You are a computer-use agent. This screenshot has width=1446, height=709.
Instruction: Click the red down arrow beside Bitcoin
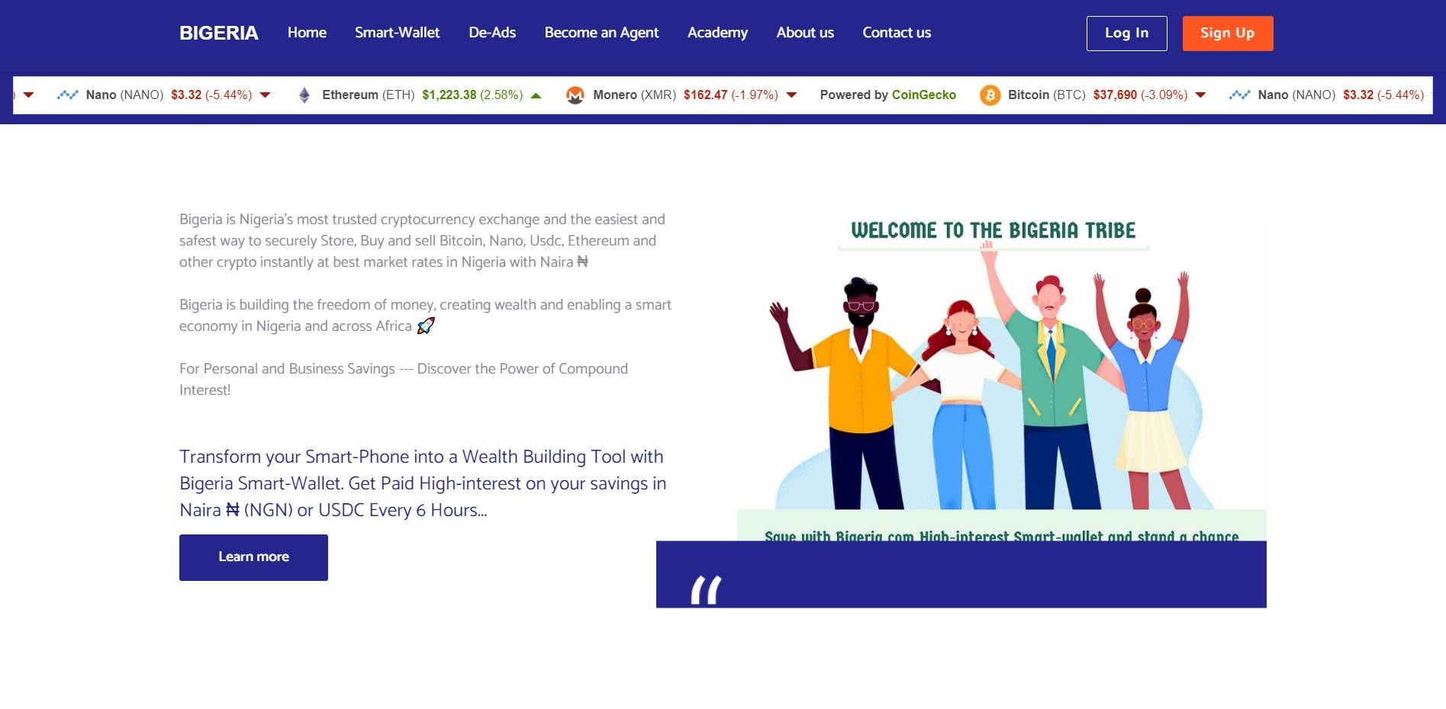(1200, 95)
